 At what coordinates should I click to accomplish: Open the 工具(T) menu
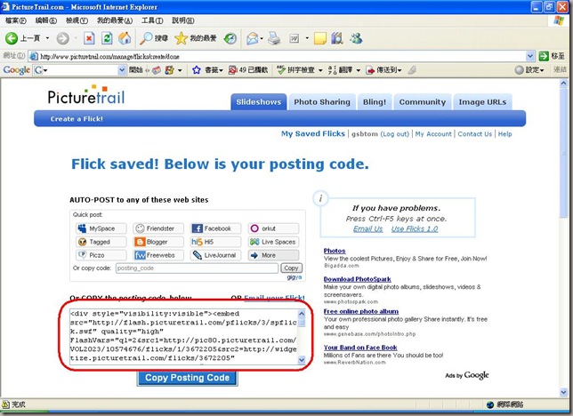[152, 20]
